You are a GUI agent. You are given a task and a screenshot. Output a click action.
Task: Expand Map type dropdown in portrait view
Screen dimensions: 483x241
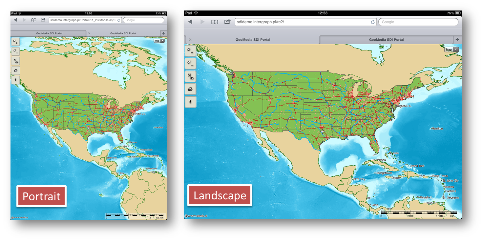(x=159, y=41)
